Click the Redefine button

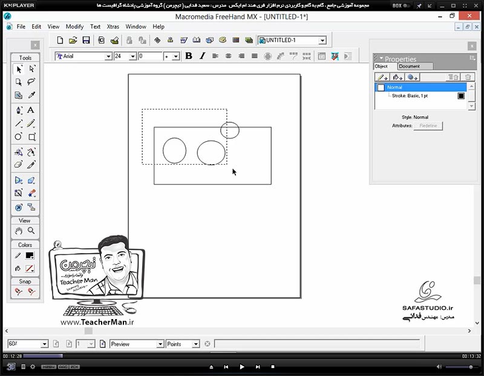tap(428, 126)
